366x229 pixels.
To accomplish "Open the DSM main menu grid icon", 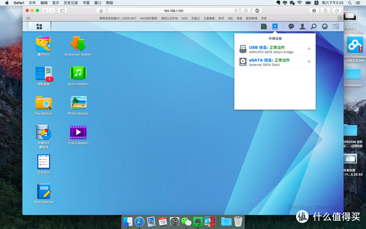I will (39, 26).
